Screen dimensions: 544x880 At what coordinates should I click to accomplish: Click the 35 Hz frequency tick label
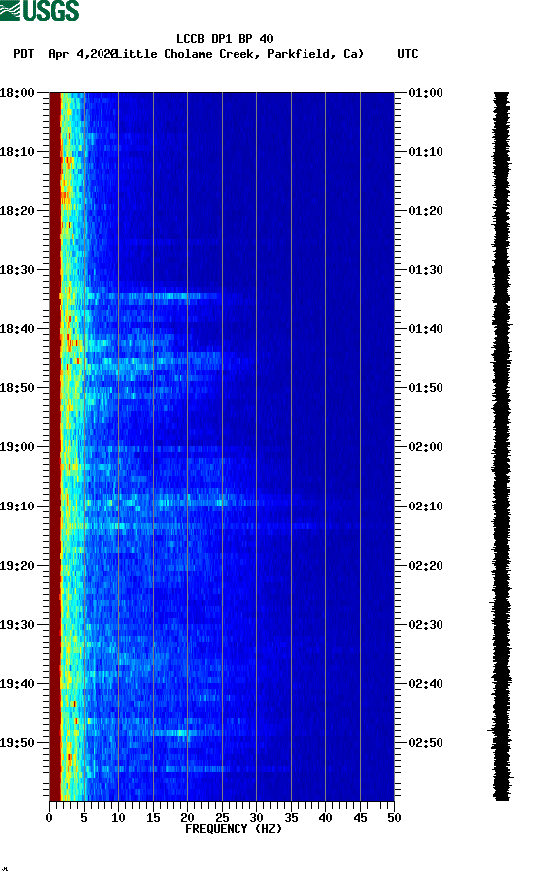pyautogui.click(x=291, y=818)
